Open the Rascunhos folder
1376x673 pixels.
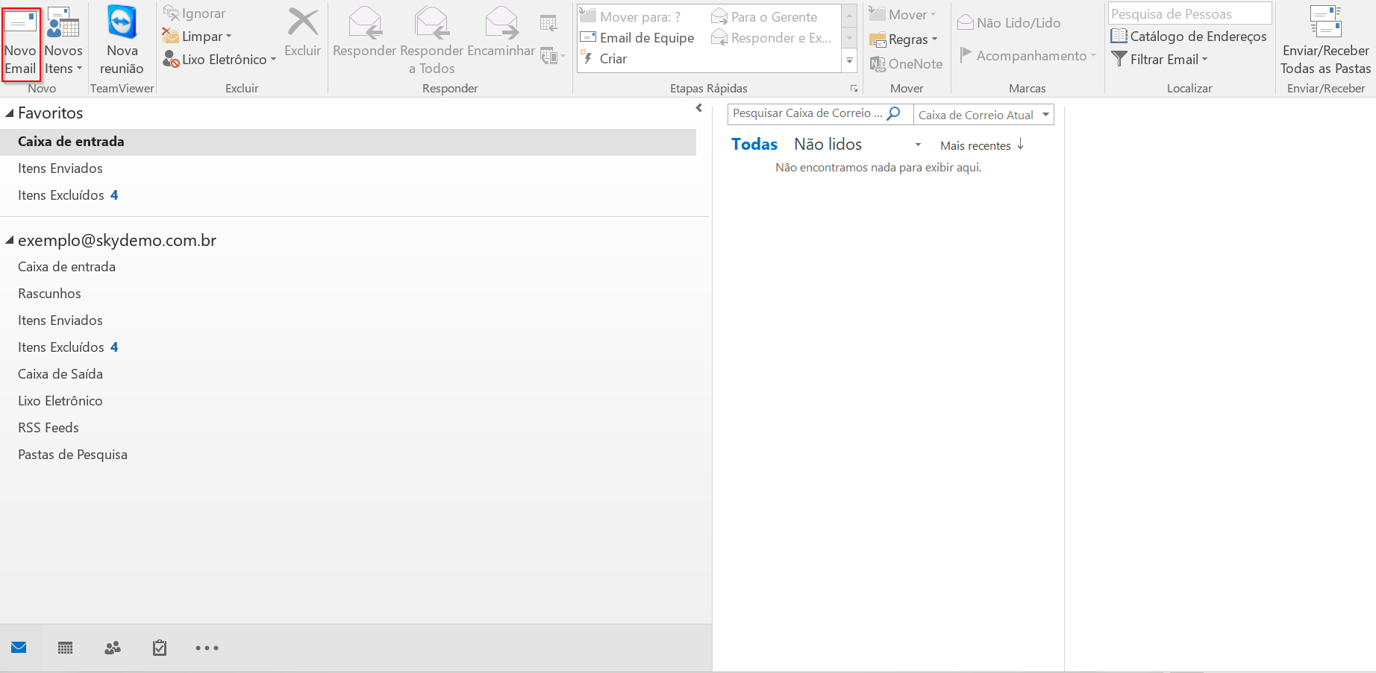click(x=49, y=294)
